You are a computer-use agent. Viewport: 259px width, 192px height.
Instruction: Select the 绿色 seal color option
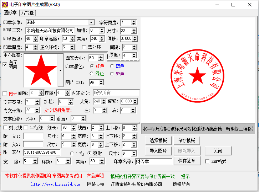click(92, 74)
